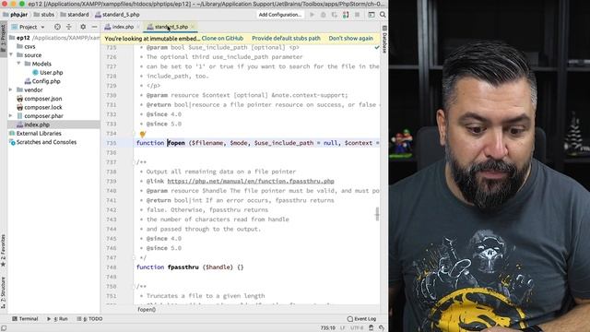Select the csvs folder
Image resolution: width=590 pixels, height=332 pixels.
(x=29, y=46)
